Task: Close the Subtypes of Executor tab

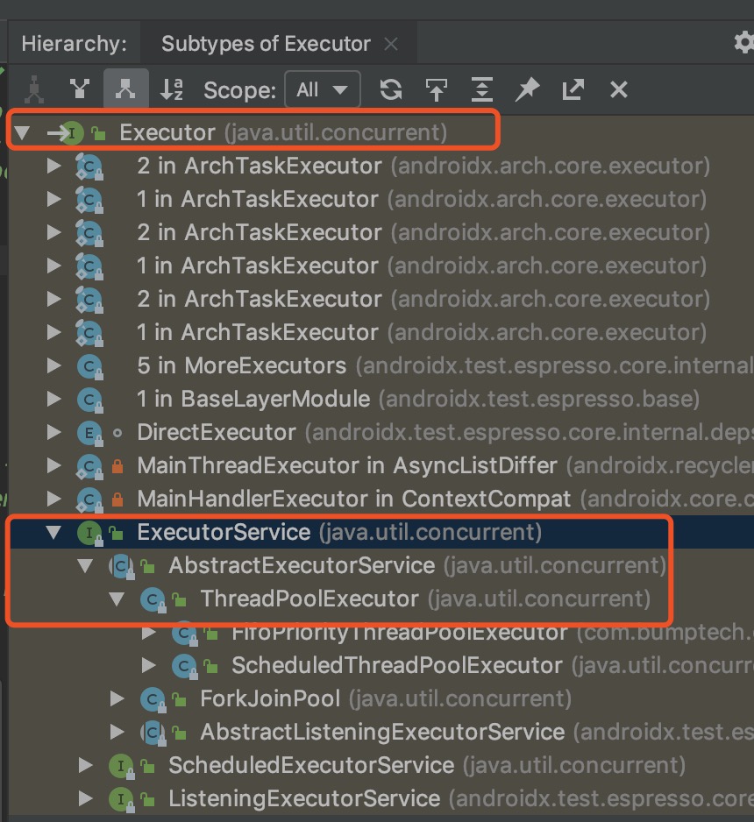Action: (x=391, y=44)
